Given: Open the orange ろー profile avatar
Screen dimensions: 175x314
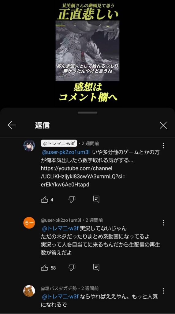Looking at the screenshot, I should (x=29, y=223).
